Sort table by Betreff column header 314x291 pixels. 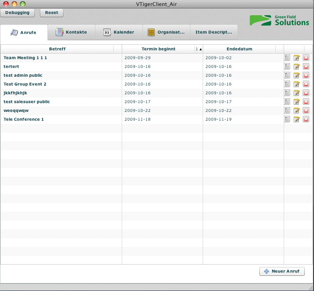coord(57,49)
